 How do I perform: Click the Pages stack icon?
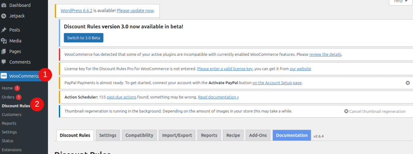coord(4,51)
